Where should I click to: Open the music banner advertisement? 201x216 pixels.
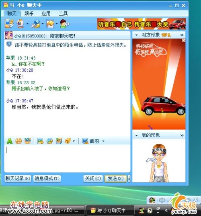141,24
